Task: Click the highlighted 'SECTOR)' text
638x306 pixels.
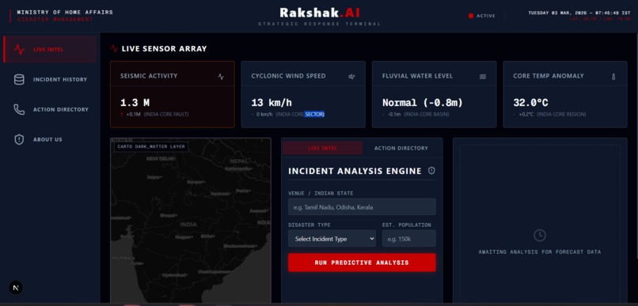Action: (315, 115)
